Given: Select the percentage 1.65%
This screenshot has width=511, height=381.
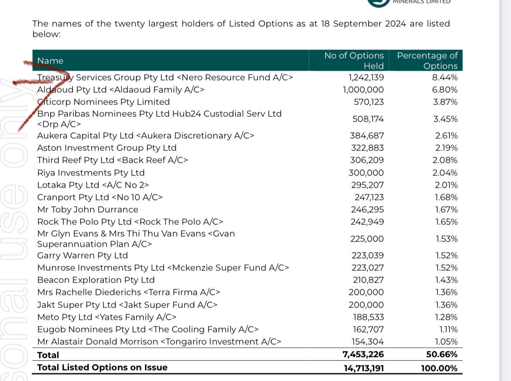Looking at the screenshot, I should 446,222.
